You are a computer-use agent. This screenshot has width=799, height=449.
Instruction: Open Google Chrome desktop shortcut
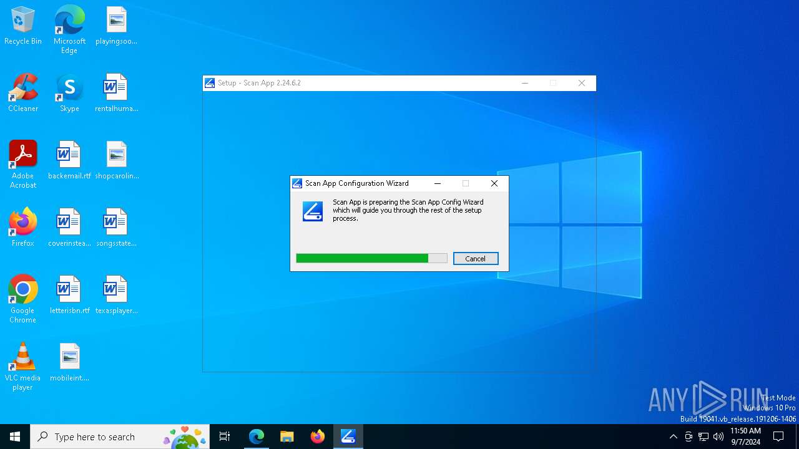(x=23, y=299)
